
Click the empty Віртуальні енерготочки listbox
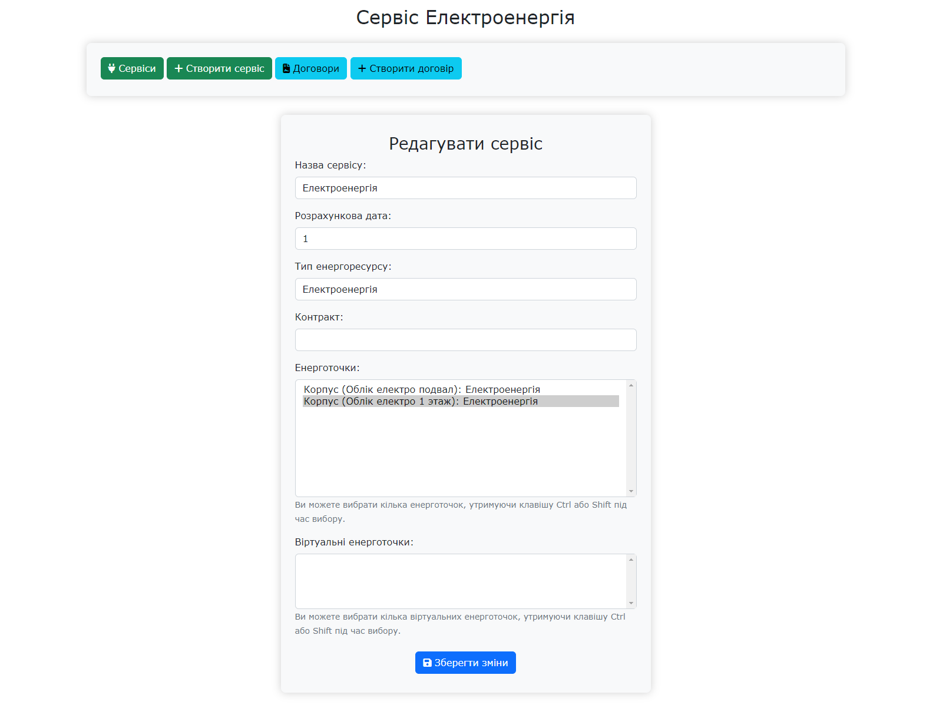(459, 581)
